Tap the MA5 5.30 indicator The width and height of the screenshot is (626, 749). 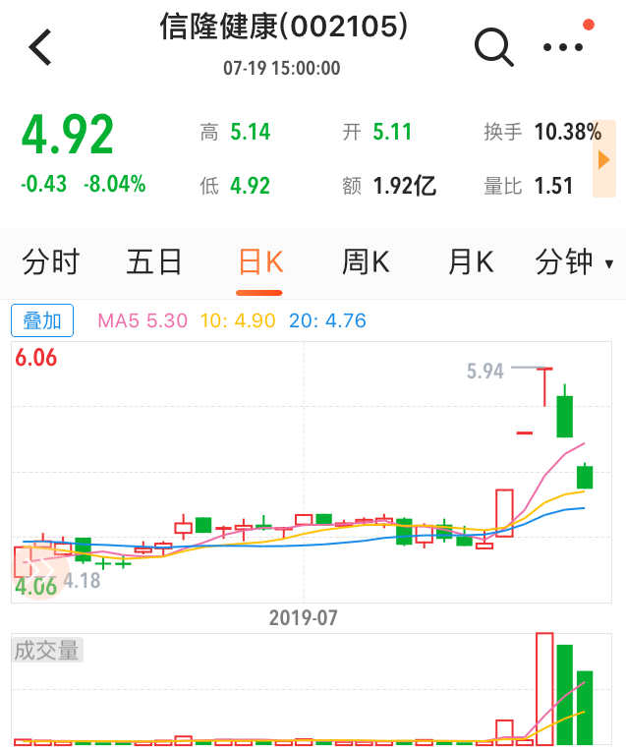point(142,320)
